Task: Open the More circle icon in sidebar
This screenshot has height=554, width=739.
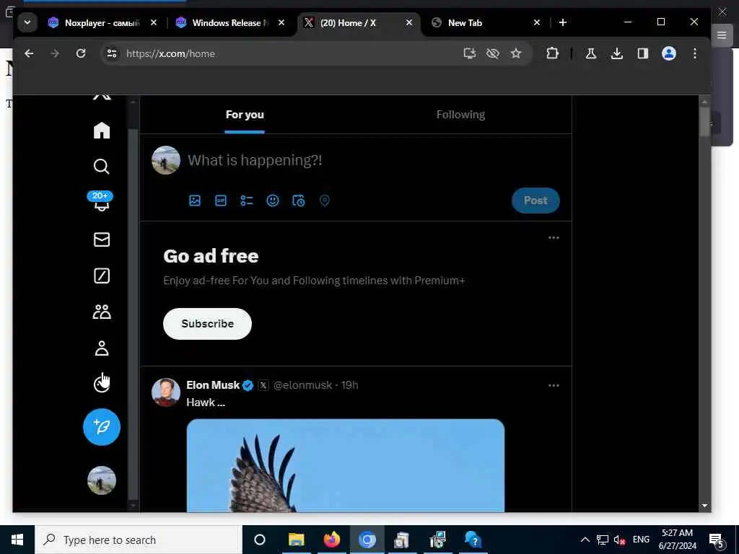Action: pyautogui.click(x=101, y=384)
